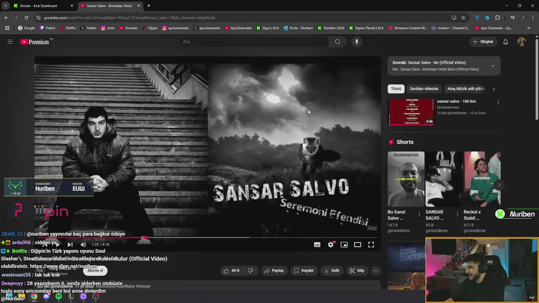Open Chrome extensions puzzle icon
This screenshot has width=539, height=303.
[x=497, y=18]
